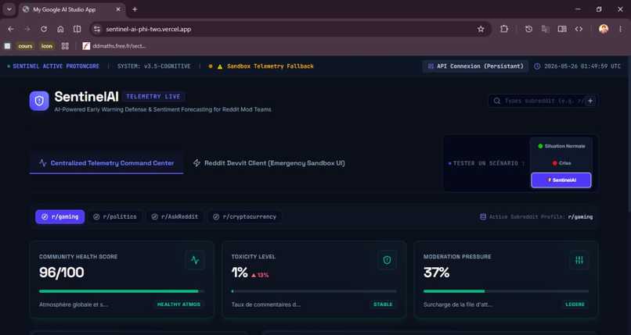Screen dimensions: 631x335
Task: Select the SentinelAI scenario button
Action: (x=561, y=180)
